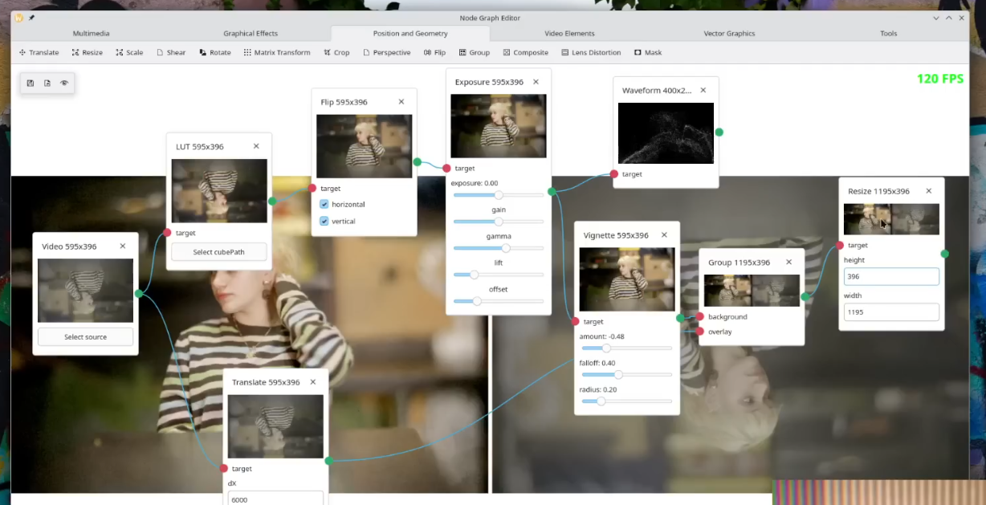
Task: Click the export file icon in floating panel
Action: coord(47,83)
